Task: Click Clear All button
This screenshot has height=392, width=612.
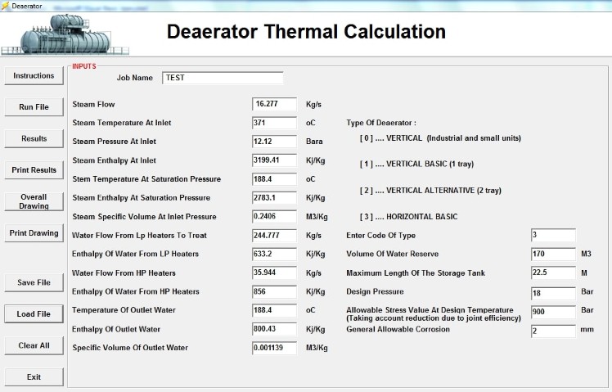Action: pos(34,345)
